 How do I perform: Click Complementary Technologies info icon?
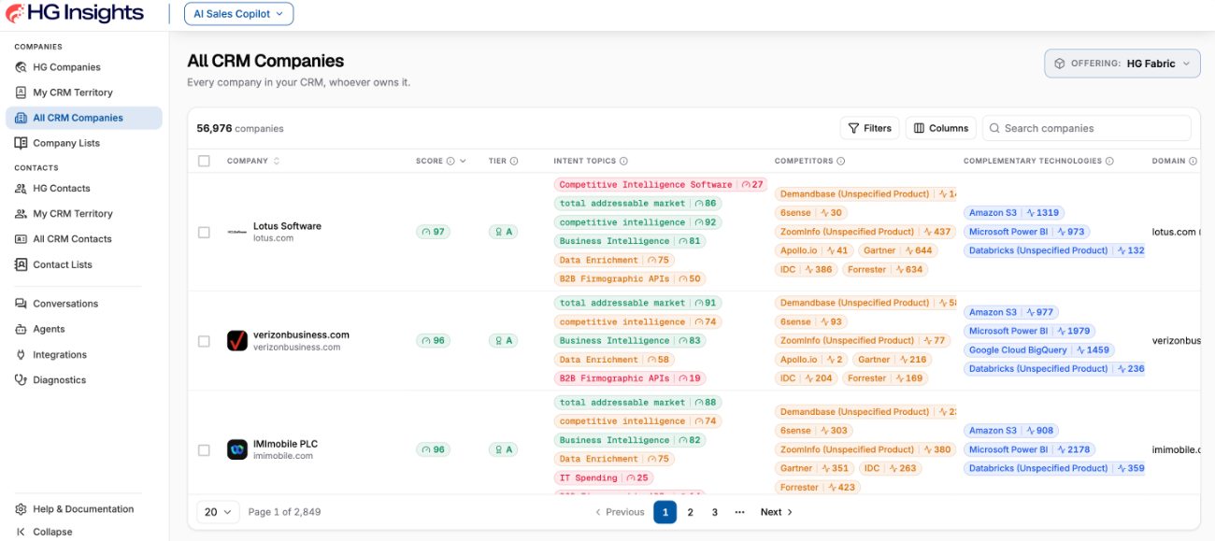tap(1109, 161)
